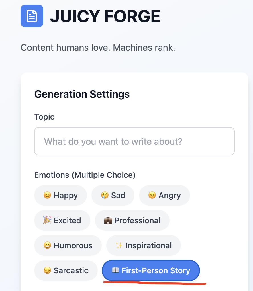Enable the Angry emotion option
253x291 pixels.
164,195
